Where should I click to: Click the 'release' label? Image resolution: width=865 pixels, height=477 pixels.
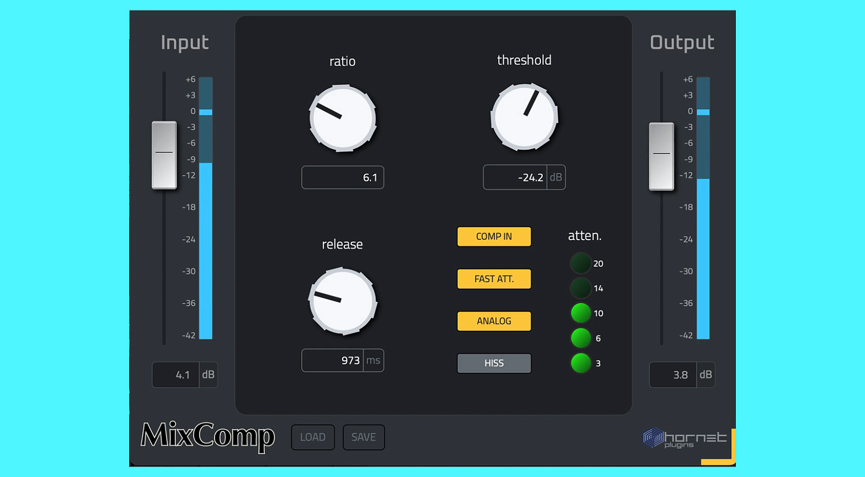click(343, 244)
